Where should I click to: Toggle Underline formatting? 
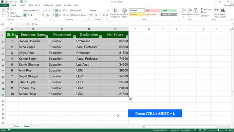31,15
